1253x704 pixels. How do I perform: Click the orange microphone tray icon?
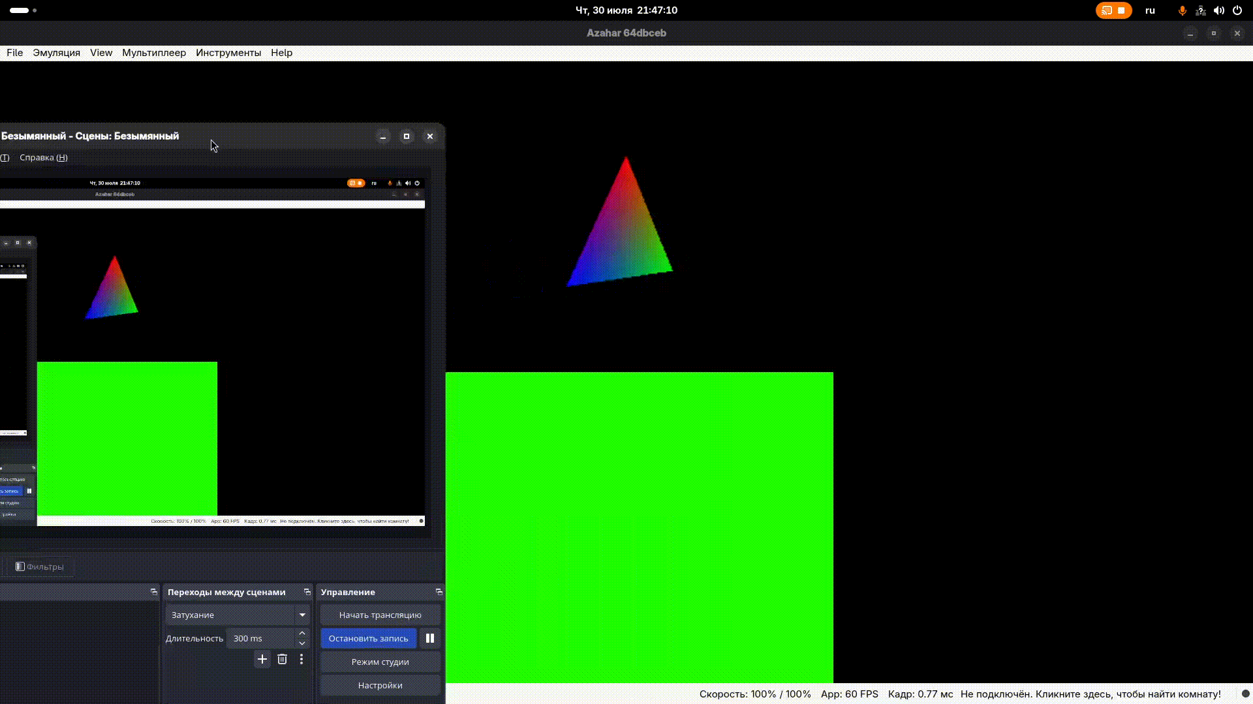click(x=1182, y=10)
